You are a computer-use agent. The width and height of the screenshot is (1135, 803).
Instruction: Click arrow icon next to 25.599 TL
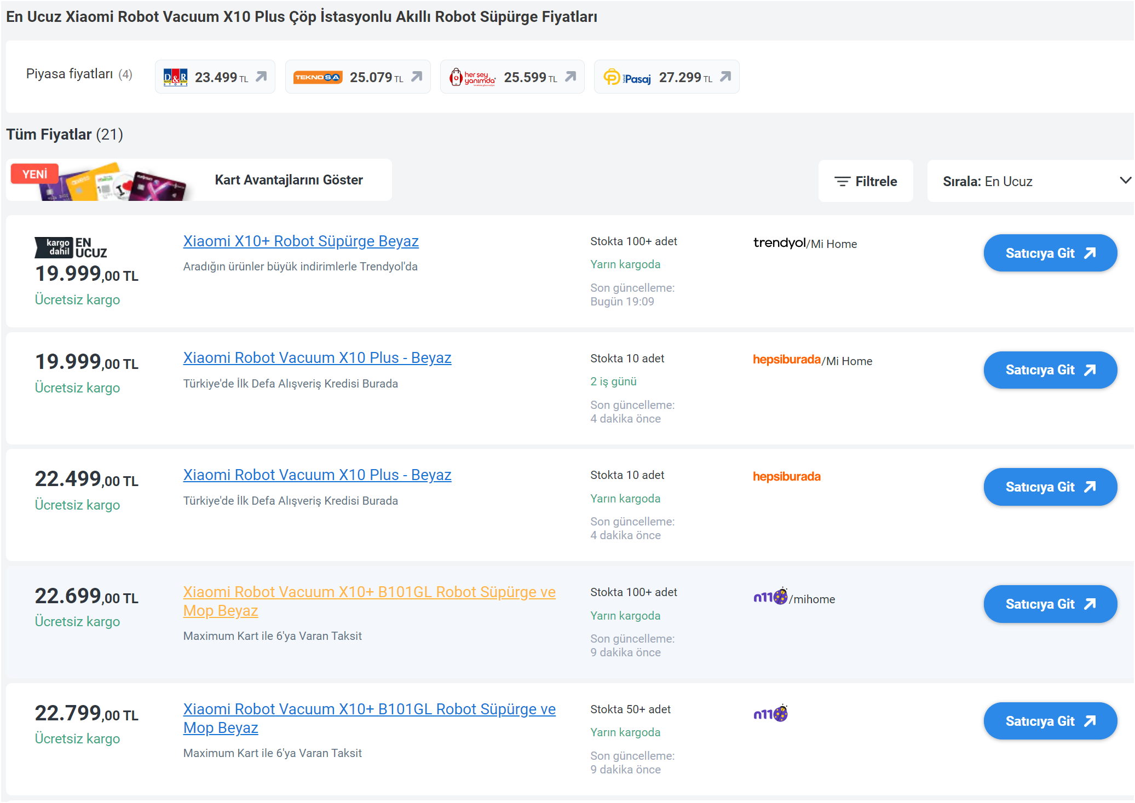pos(571,77)
